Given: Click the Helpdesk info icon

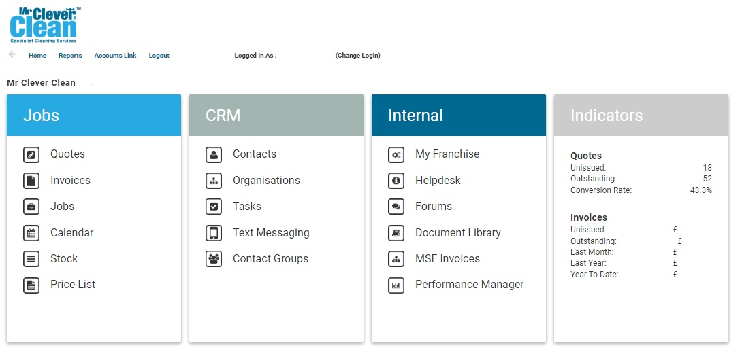Looking at the screenshot, I should tap(396, 181).
